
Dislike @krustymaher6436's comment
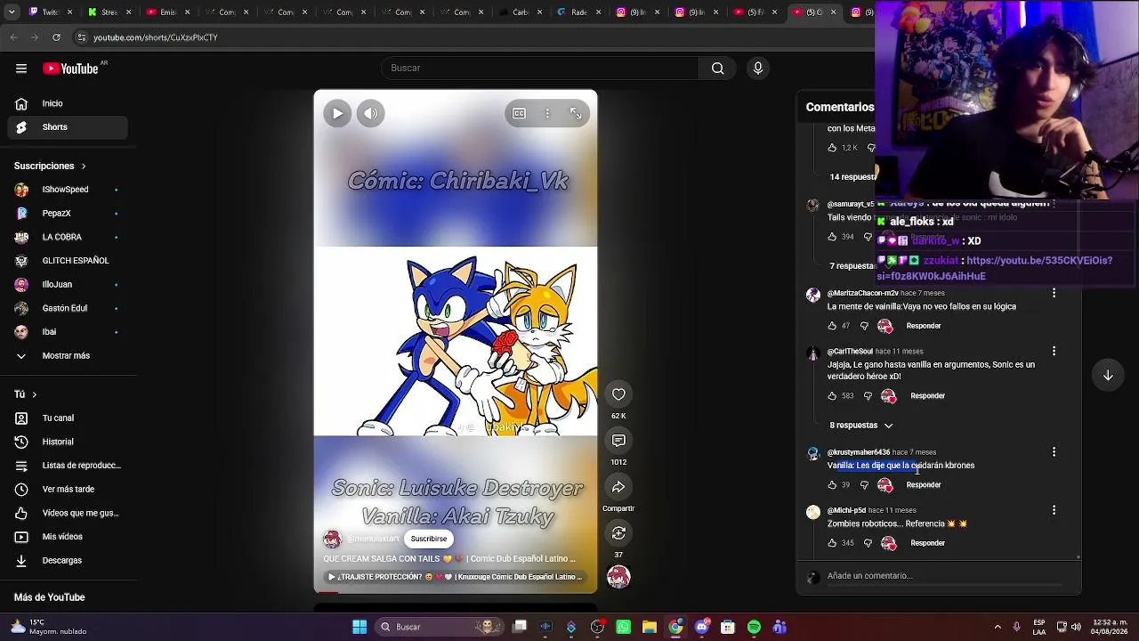[x=864, y=485]
